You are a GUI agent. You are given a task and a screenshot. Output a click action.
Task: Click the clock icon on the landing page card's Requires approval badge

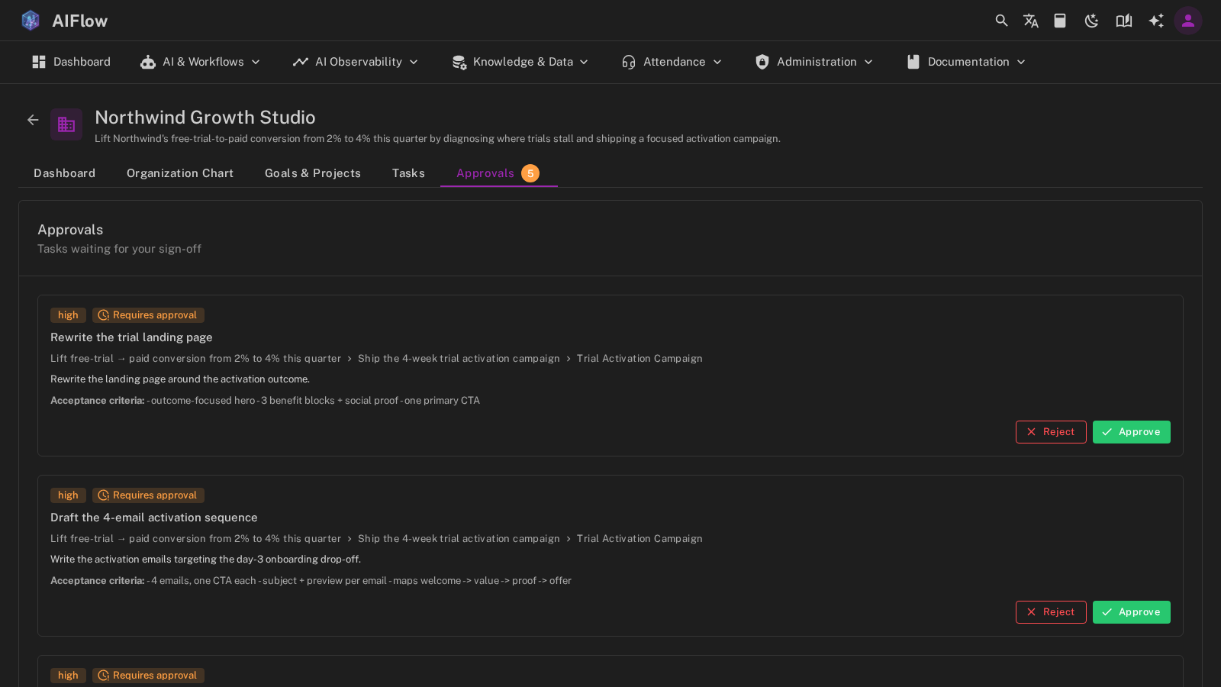point(104,315)
